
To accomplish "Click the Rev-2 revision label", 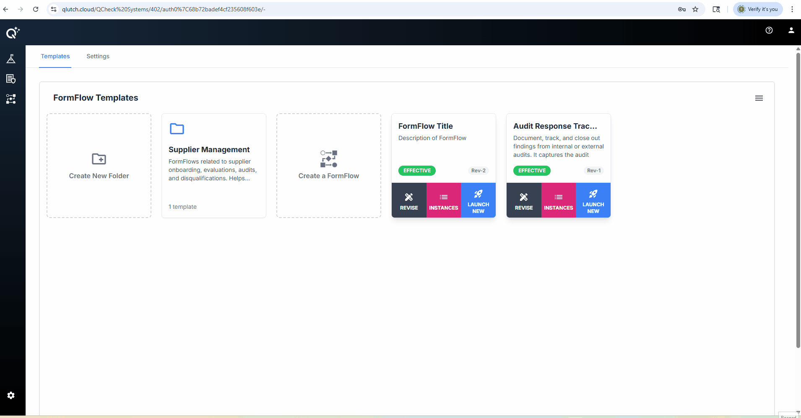I will pyautogui.click(x=478, y=171).
